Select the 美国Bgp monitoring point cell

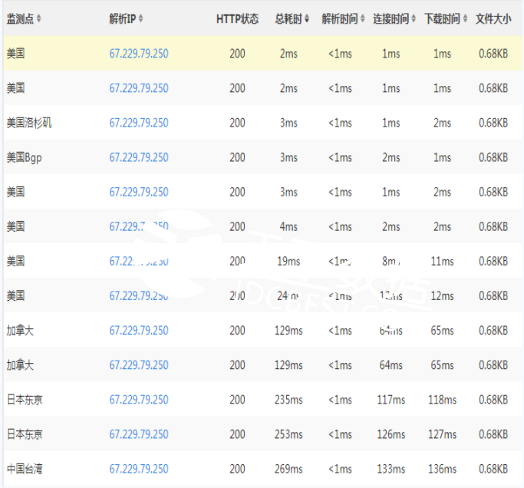point(24,157)
